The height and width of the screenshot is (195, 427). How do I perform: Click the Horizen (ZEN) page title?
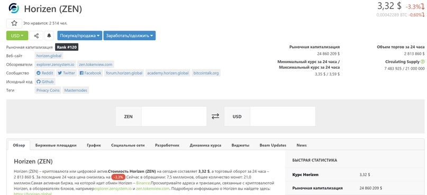[x=53, y=9]
